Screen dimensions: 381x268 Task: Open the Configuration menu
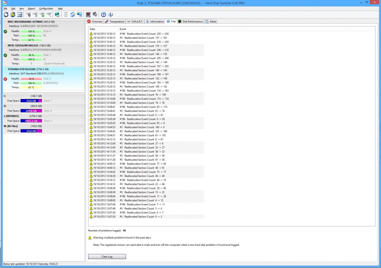coord(46,9)
